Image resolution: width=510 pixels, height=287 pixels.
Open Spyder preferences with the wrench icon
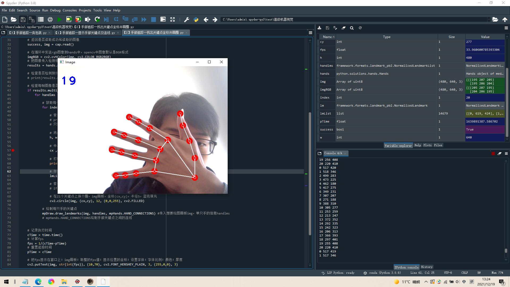click(187, 19)
